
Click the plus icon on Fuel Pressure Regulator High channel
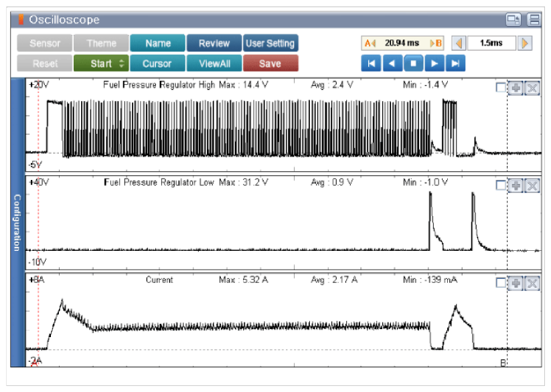pos(516,88)
